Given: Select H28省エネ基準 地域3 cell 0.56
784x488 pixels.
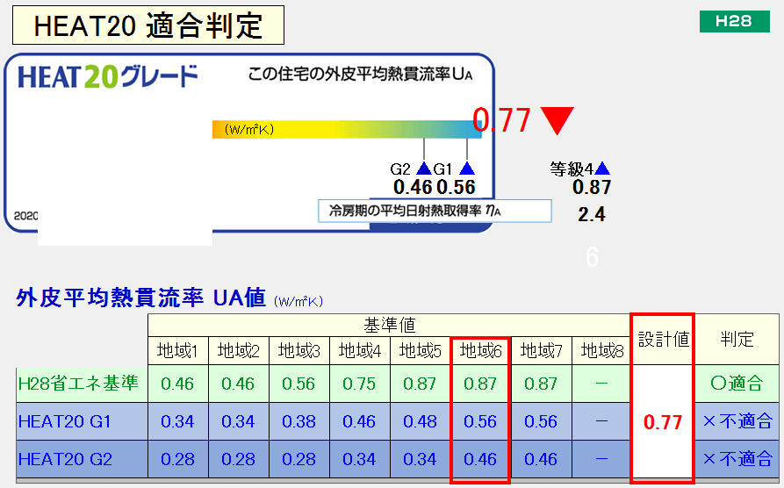Looking at the screenshot, I should (299, 384).
